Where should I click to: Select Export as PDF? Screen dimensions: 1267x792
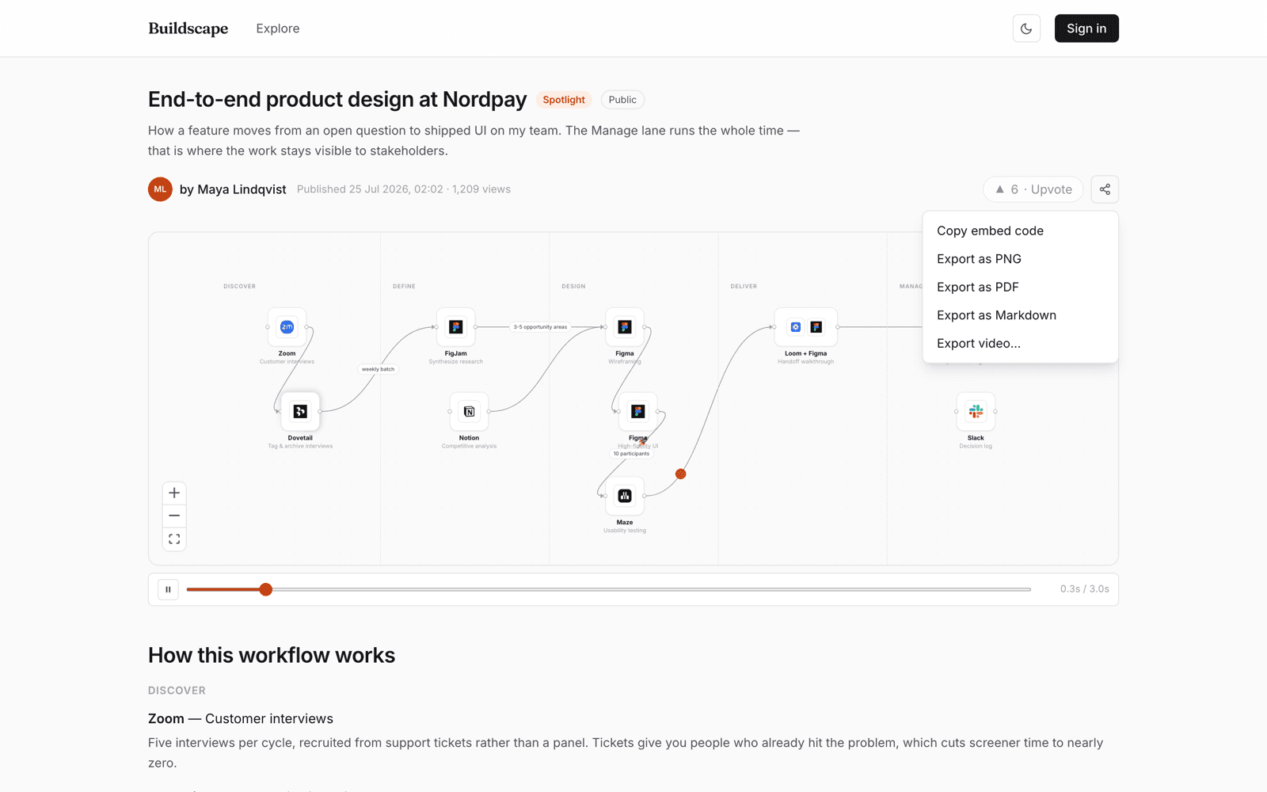point(1020,287)
